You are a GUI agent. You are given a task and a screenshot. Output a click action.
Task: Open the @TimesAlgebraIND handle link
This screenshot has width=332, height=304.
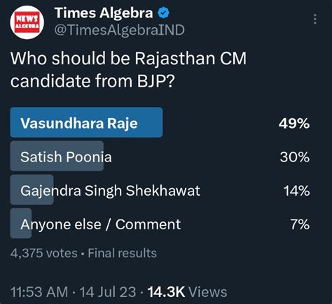pyautogui.click(x=120, y=30)
